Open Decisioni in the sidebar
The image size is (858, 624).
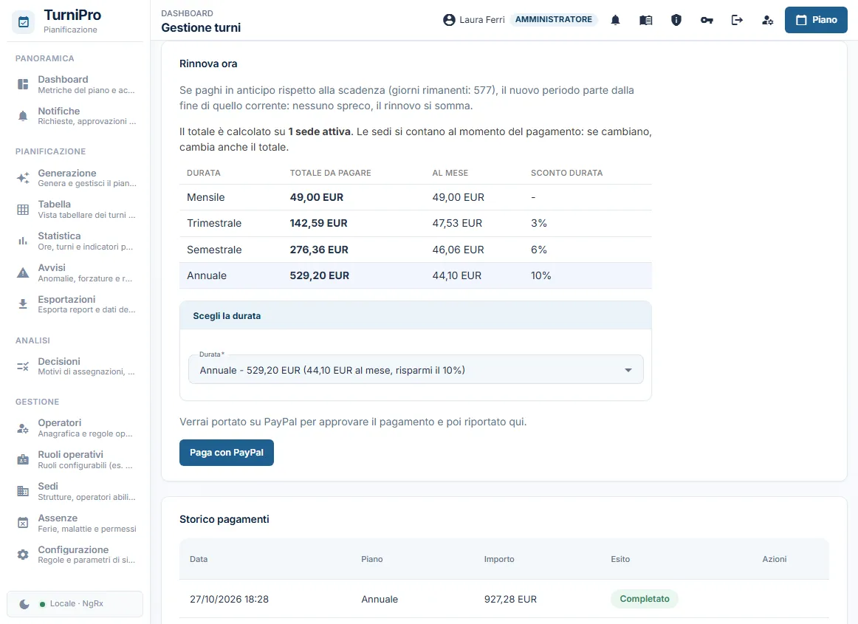click(75, 366)
